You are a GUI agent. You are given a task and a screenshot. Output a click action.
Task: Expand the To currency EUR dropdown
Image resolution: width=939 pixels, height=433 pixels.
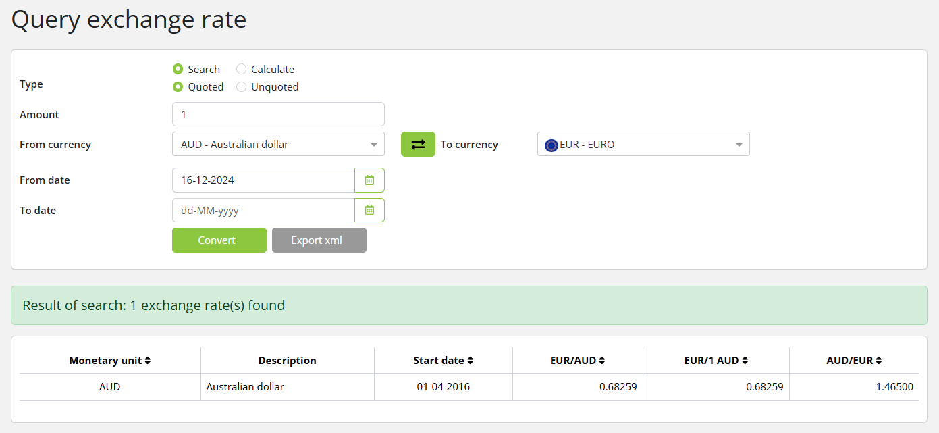[x=643, y=144]
